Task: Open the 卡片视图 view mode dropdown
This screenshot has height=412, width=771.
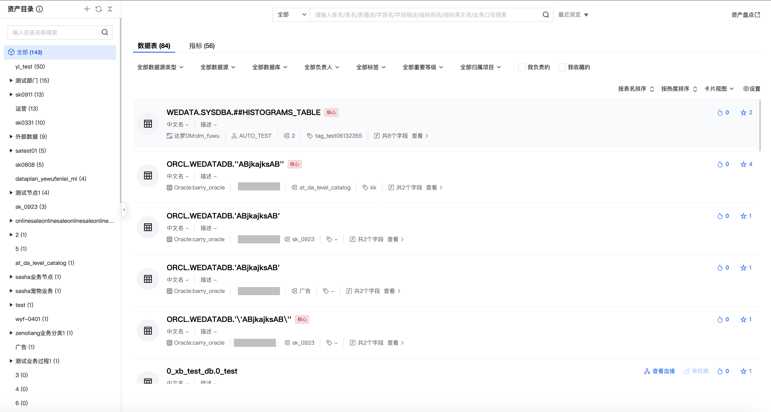Action: click(x=719, y=89)
